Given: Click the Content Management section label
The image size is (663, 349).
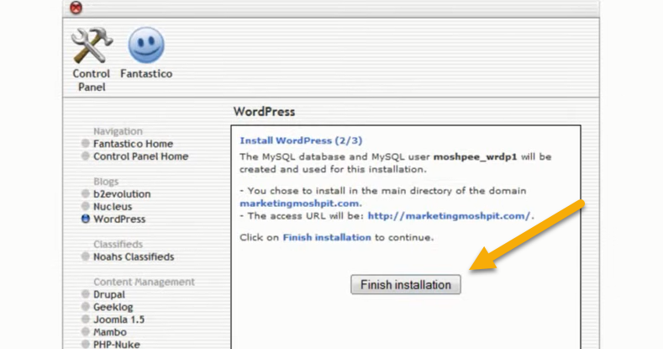Looking at the screenshot, I should (x=145, y=282).
